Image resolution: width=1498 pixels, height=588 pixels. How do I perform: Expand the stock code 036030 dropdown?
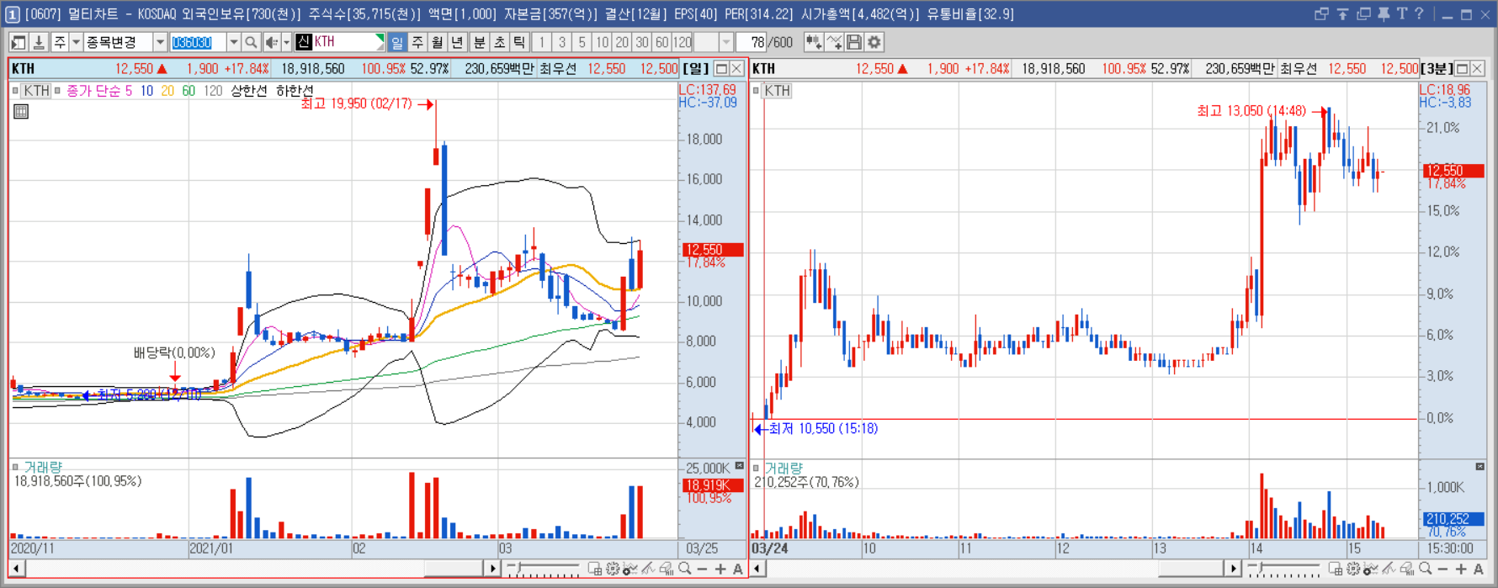click(x=233, y=42)
